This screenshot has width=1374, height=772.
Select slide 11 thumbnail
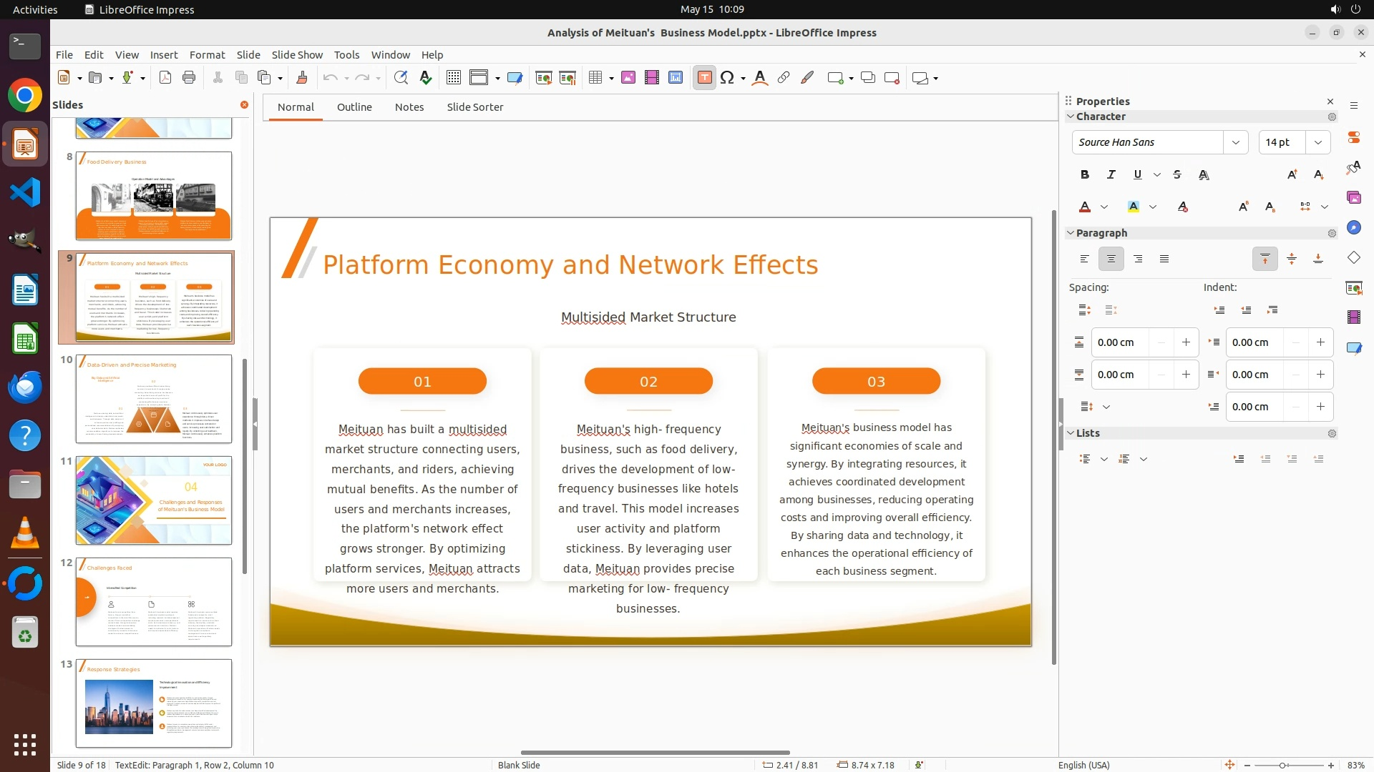tap(154, 500)
